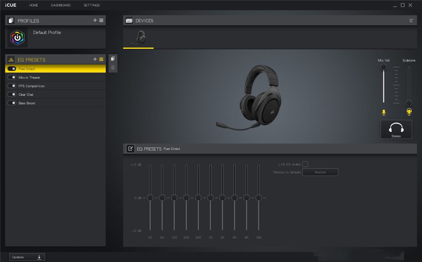Adjust the Mic Vol slider knob

click(x=384, y=67)
